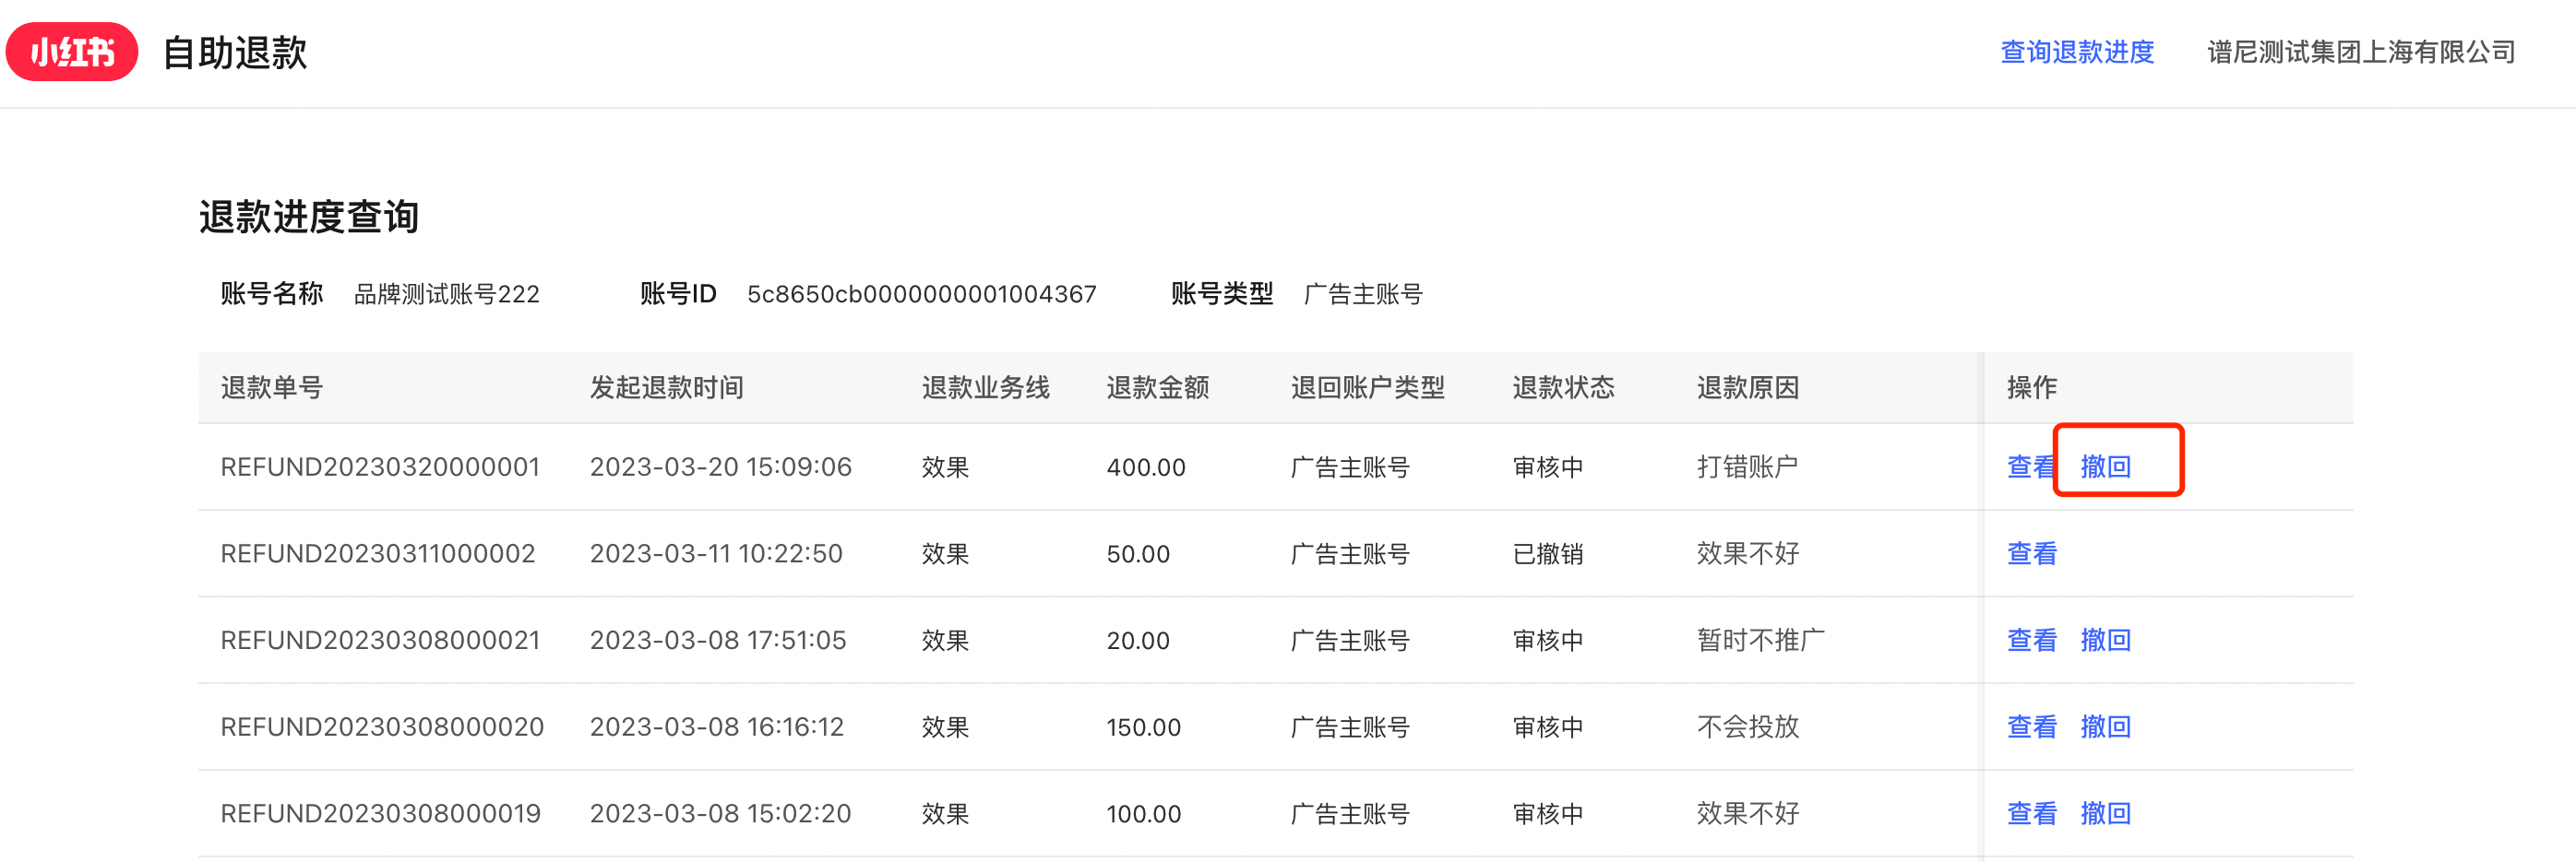Image resolution: width=2576 pixels, height=862 pixels.
Task: Select refund number REFUND20230311000002
Action: coord(378,553)
